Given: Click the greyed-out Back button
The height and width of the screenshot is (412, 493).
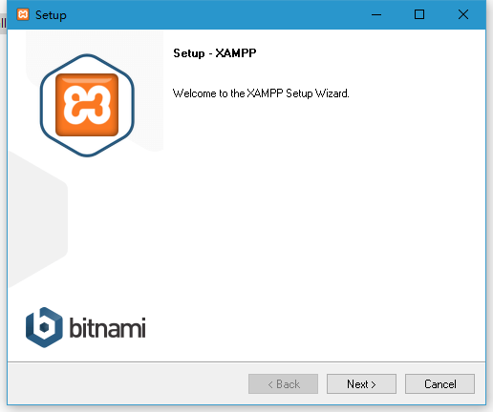Looking at the screenshot, I should (283, 383).
